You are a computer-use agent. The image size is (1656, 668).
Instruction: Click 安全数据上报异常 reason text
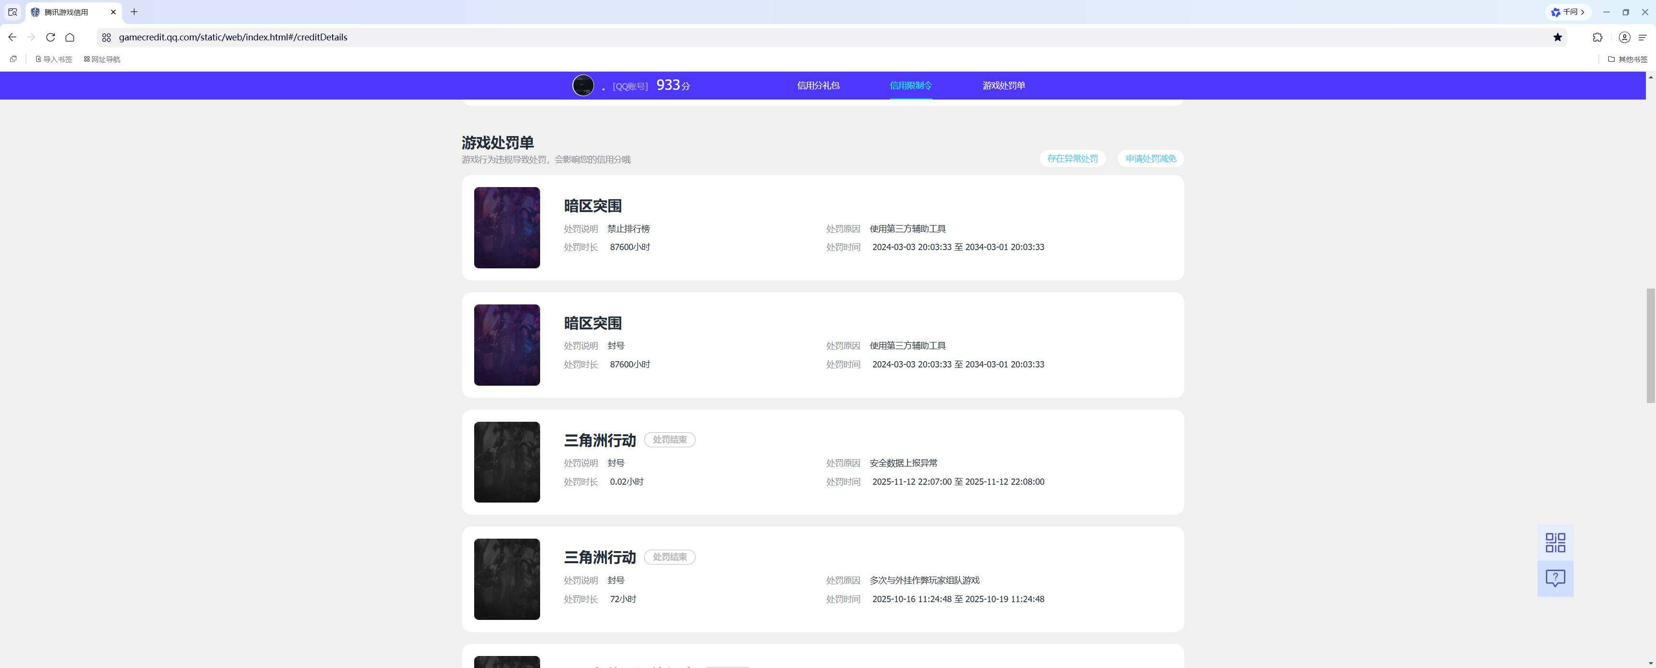tap(903, 463)
